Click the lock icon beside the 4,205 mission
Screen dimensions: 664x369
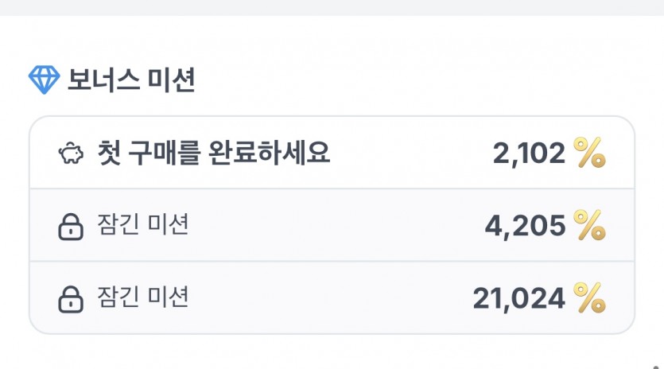[71, 227]
